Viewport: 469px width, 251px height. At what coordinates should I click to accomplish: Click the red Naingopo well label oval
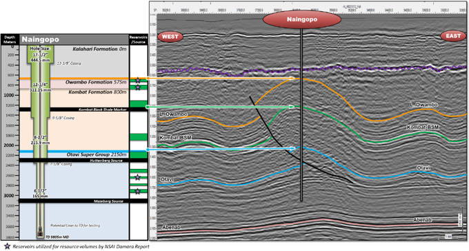pos(302,19)
